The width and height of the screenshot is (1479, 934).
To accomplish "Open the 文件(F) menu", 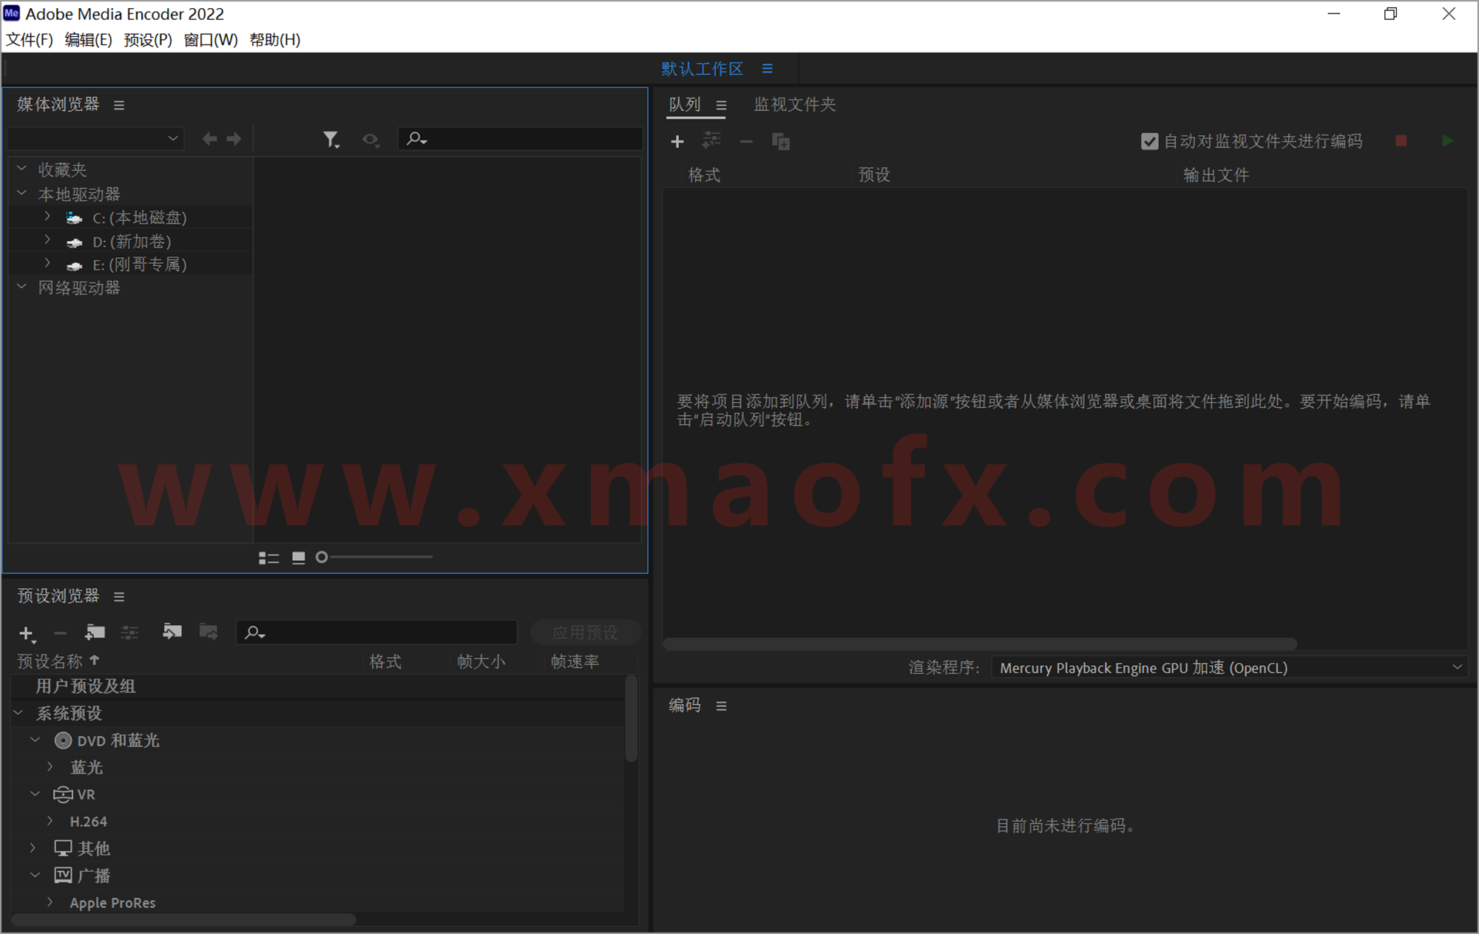I will click(x=29, y=39).
